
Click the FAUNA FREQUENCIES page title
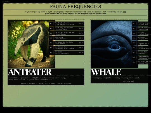(75, 7)
